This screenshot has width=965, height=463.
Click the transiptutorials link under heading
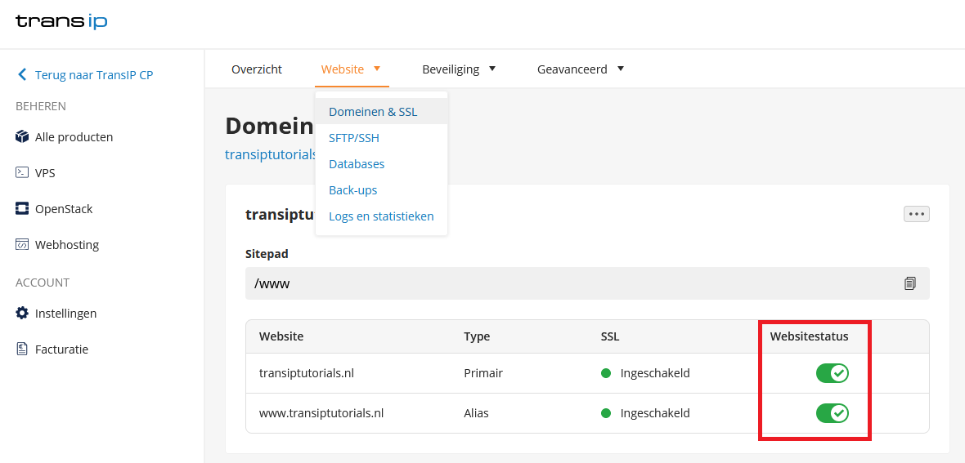[271, 154]
